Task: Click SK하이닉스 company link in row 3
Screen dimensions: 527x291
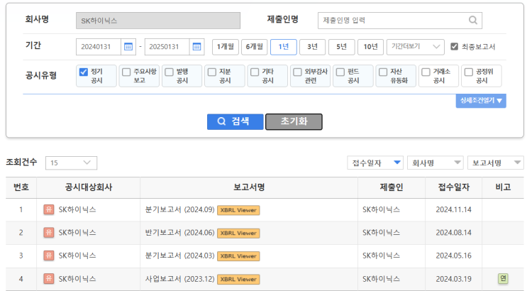Action: 77,256
